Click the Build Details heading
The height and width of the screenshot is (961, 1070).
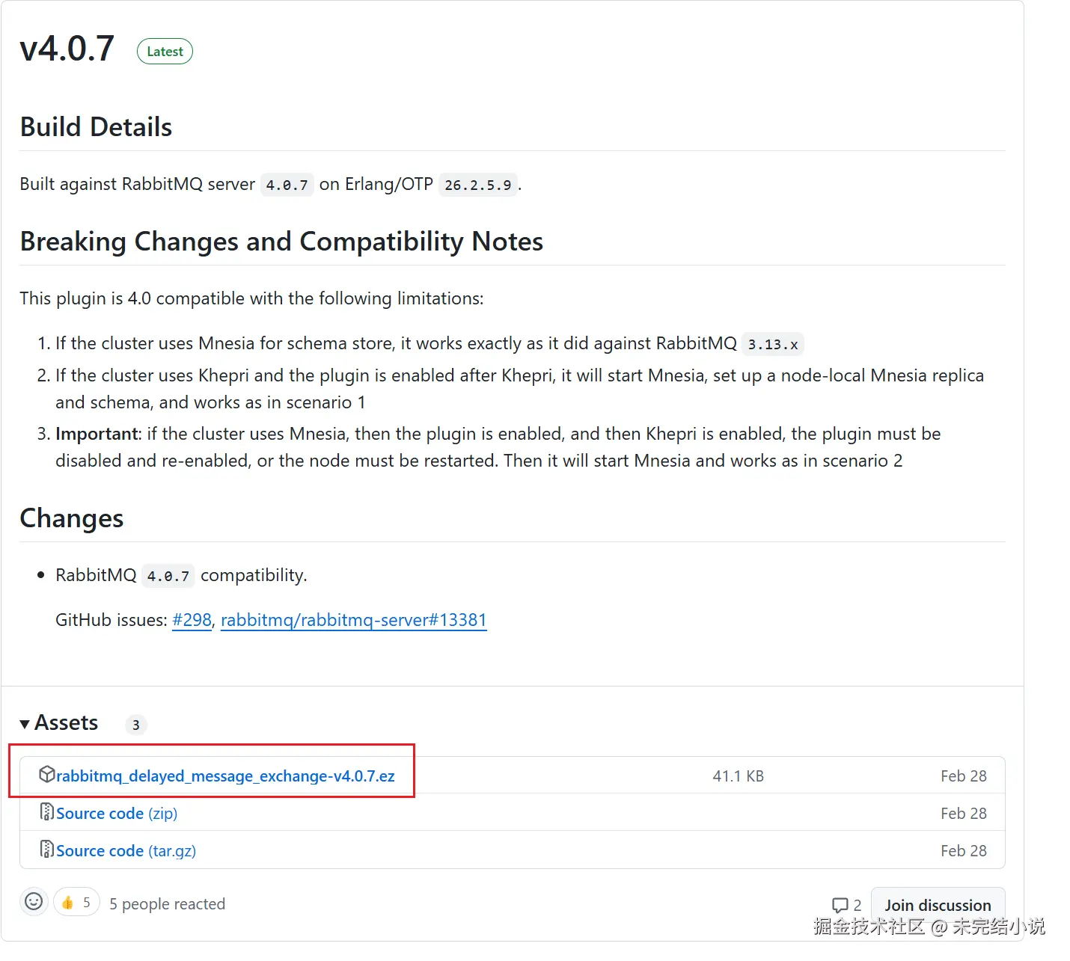96,127
